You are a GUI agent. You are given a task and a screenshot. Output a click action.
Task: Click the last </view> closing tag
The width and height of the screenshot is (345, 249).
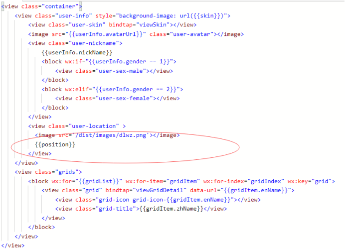(13, 246)
